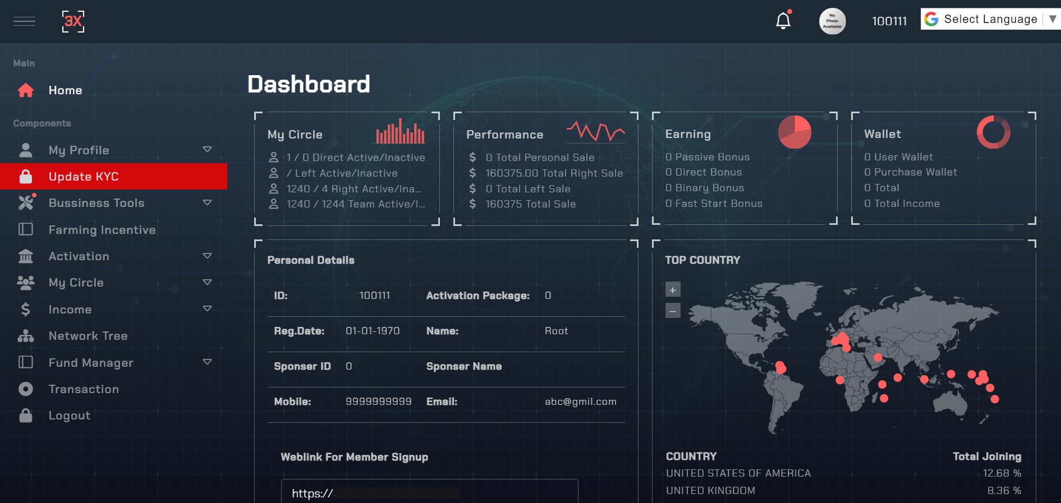Open the Select Language dropdown
The image size is (1061, 503).
(x=990, y=19)
